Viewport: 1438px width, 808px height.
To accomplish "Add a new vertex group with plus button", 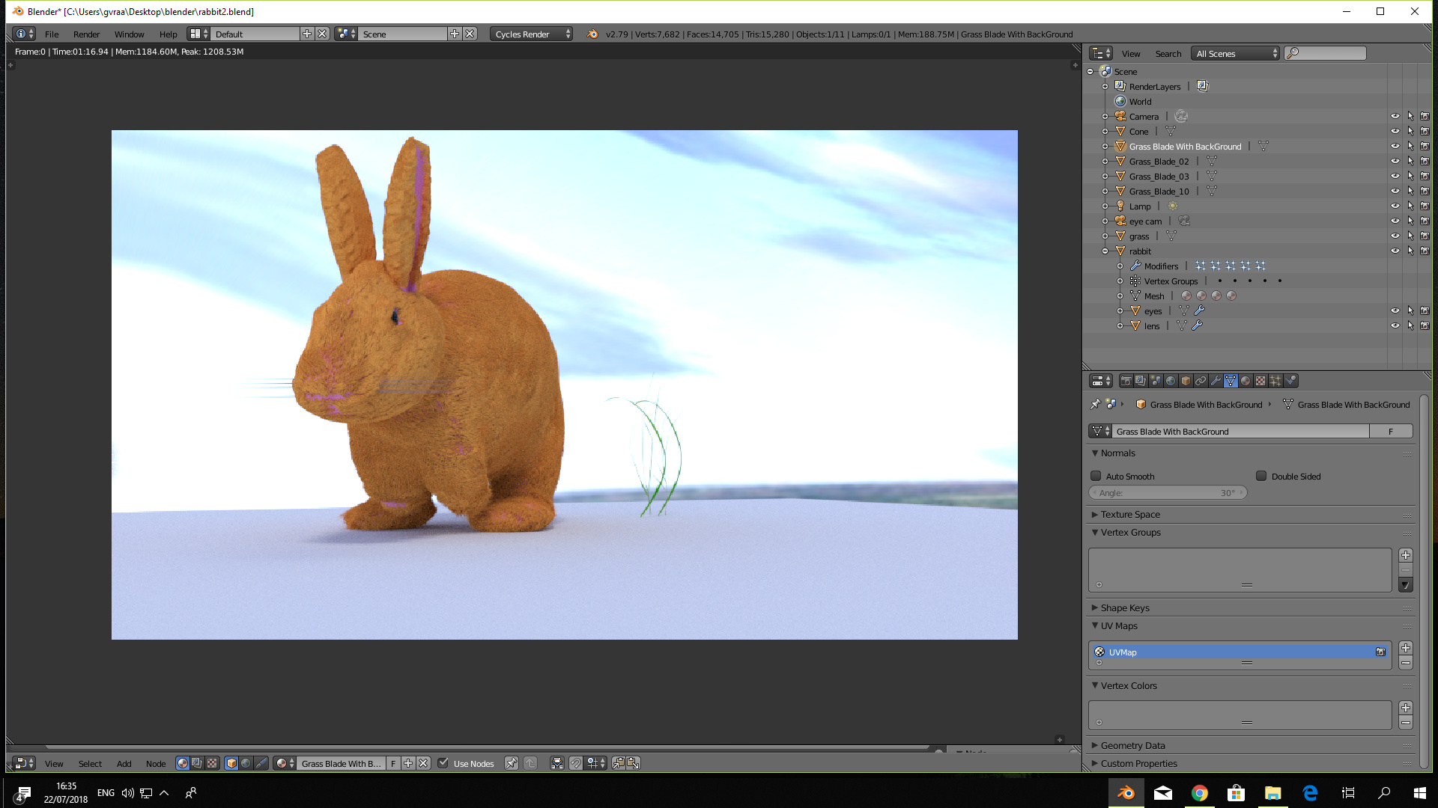I will (1406, 555).
